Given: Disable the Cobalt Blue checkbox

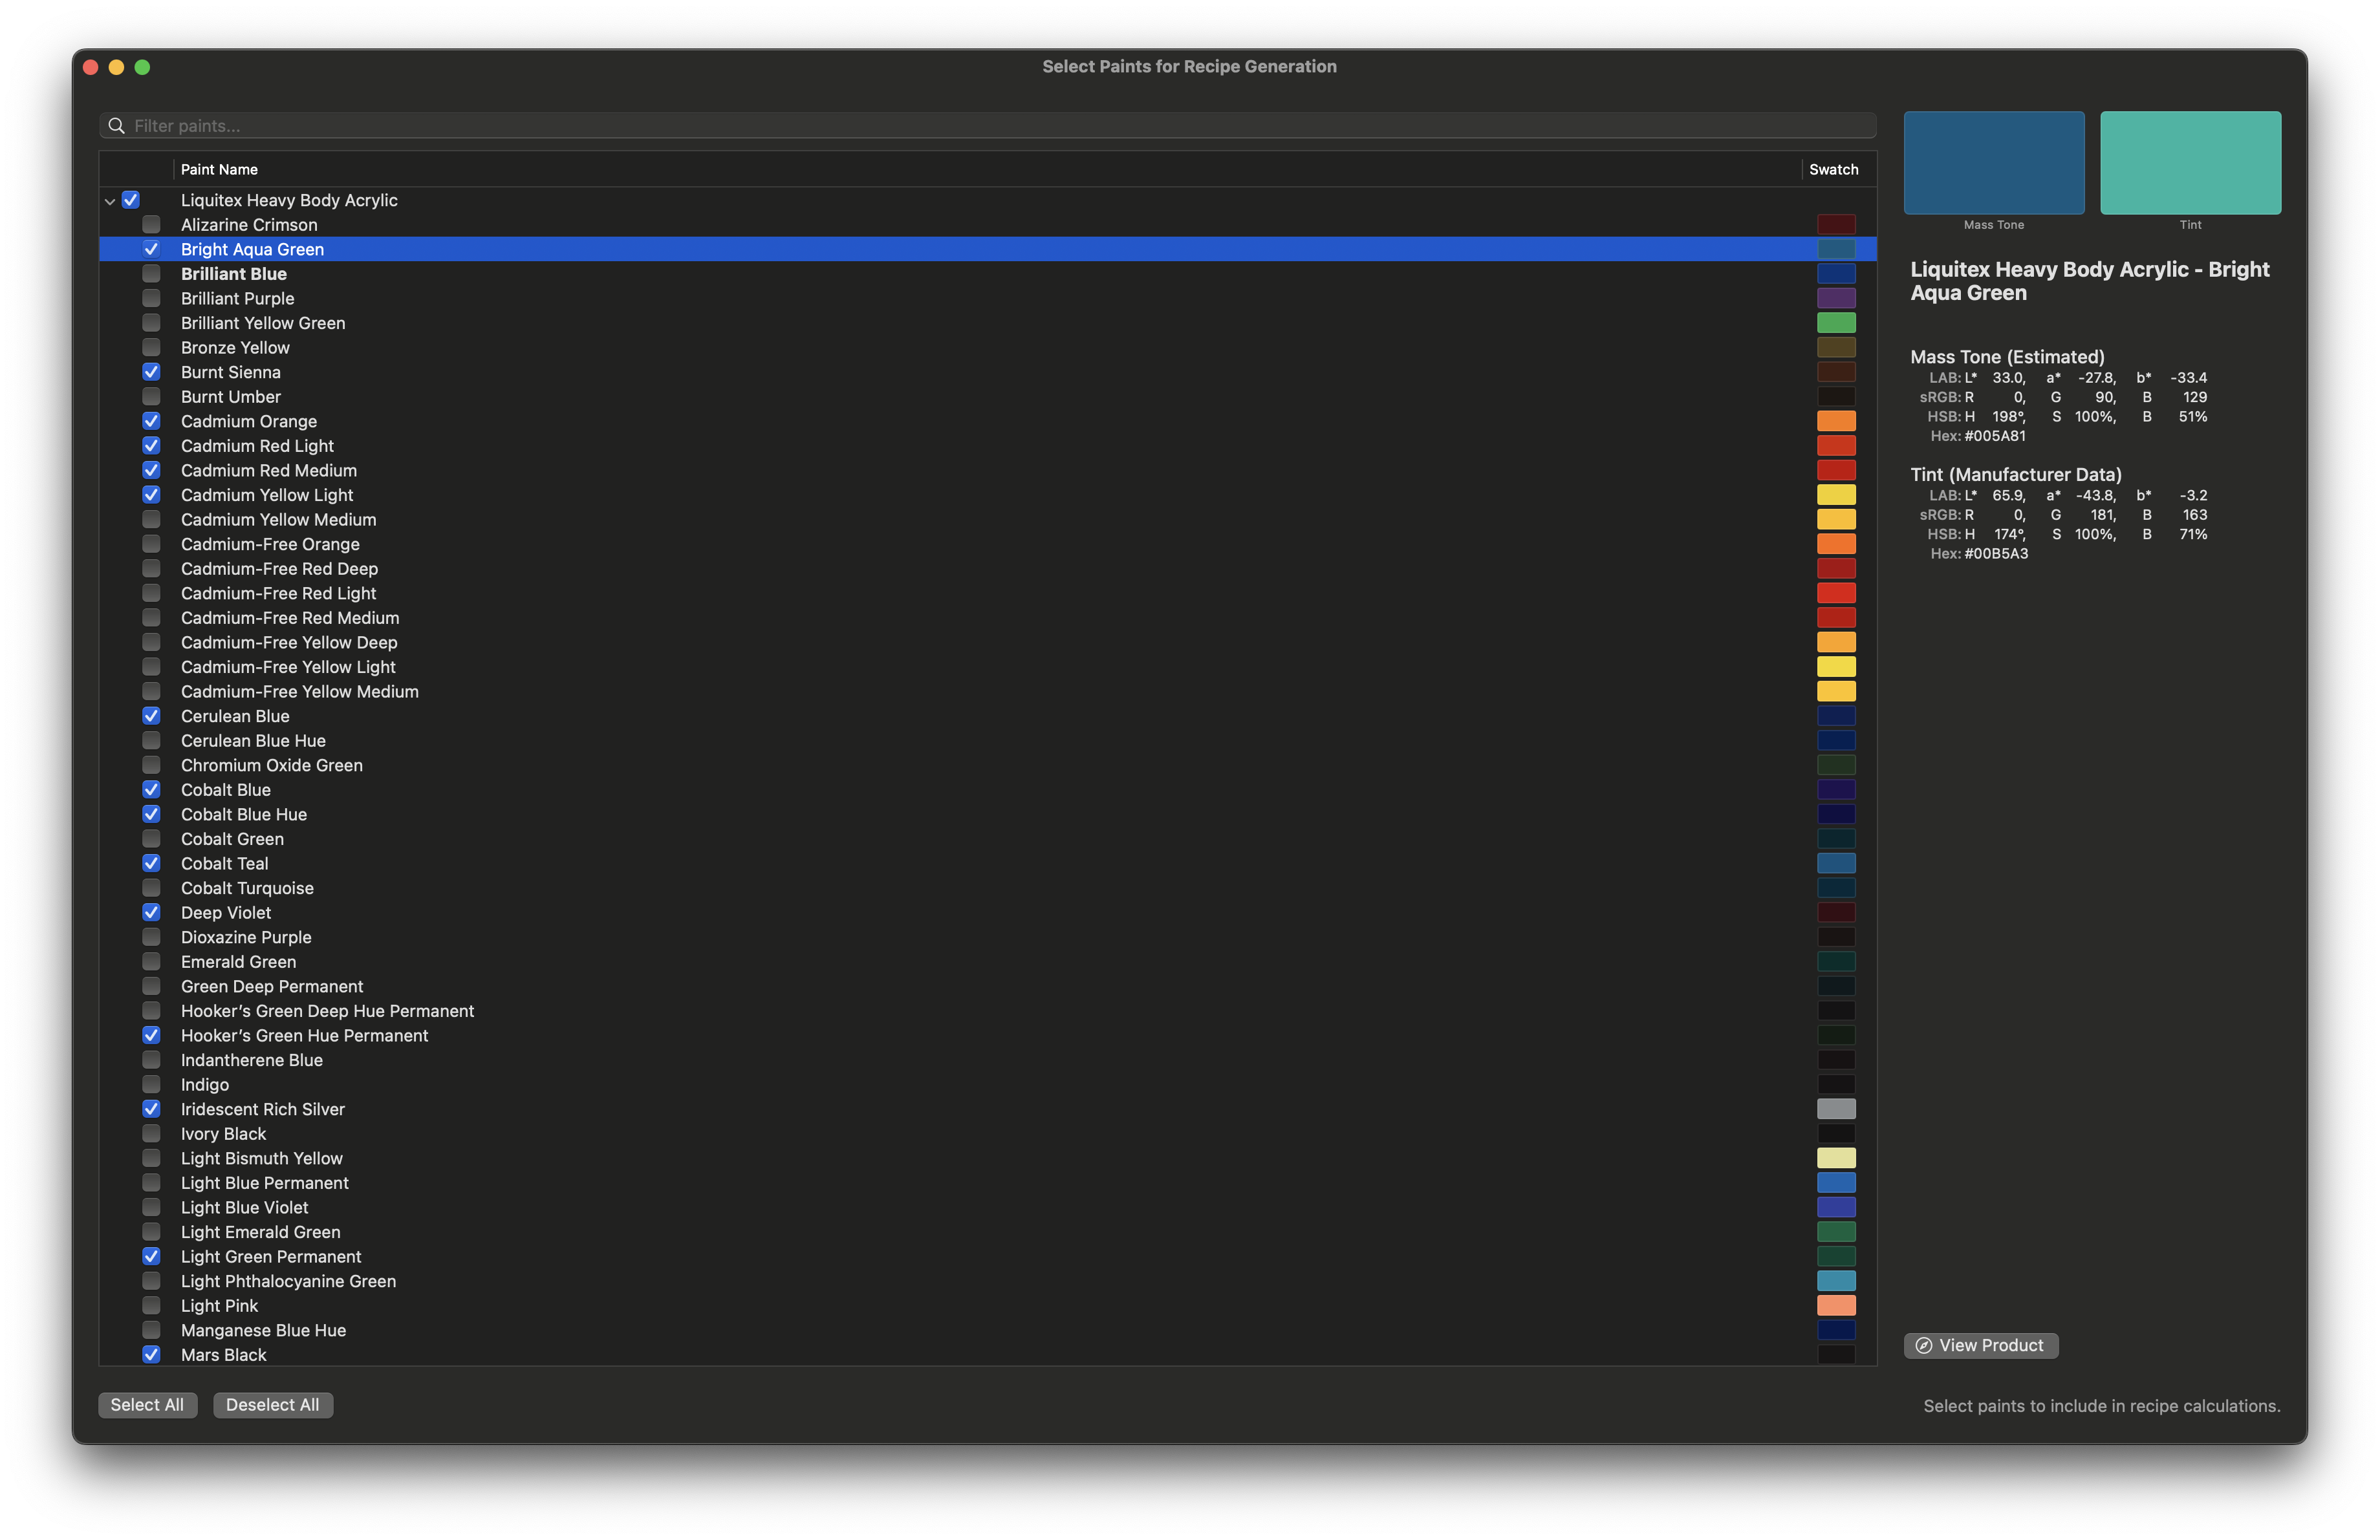Looking at the screenshot, I should tap(151, 789).
